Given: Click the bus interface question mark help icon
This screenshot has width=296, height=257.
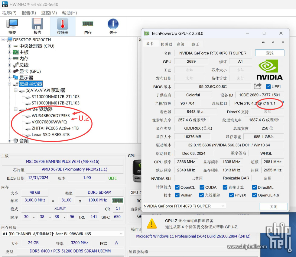Looking at the screenshot, I should click(283, 103).
